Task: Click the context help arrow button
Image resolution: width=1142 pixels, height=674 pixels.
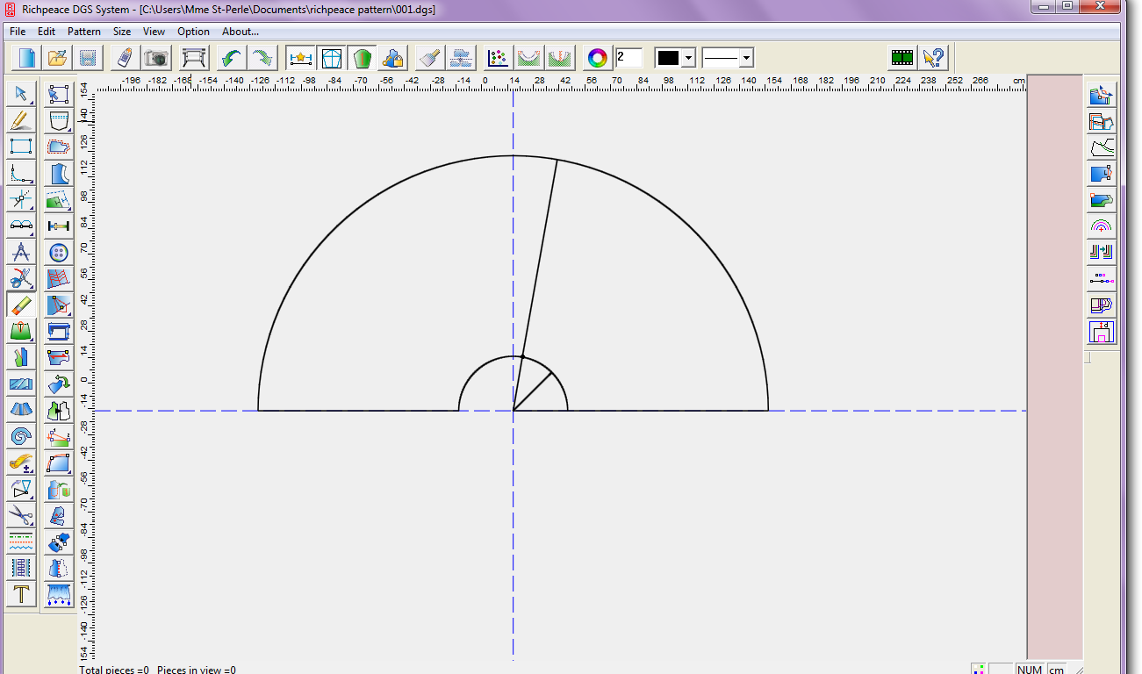Action: [934, 58]
